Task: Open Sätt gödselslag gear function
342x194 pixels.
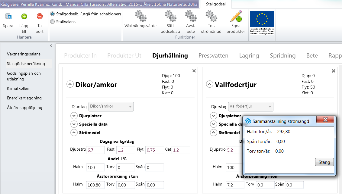Action: click(x=170, y=16)
